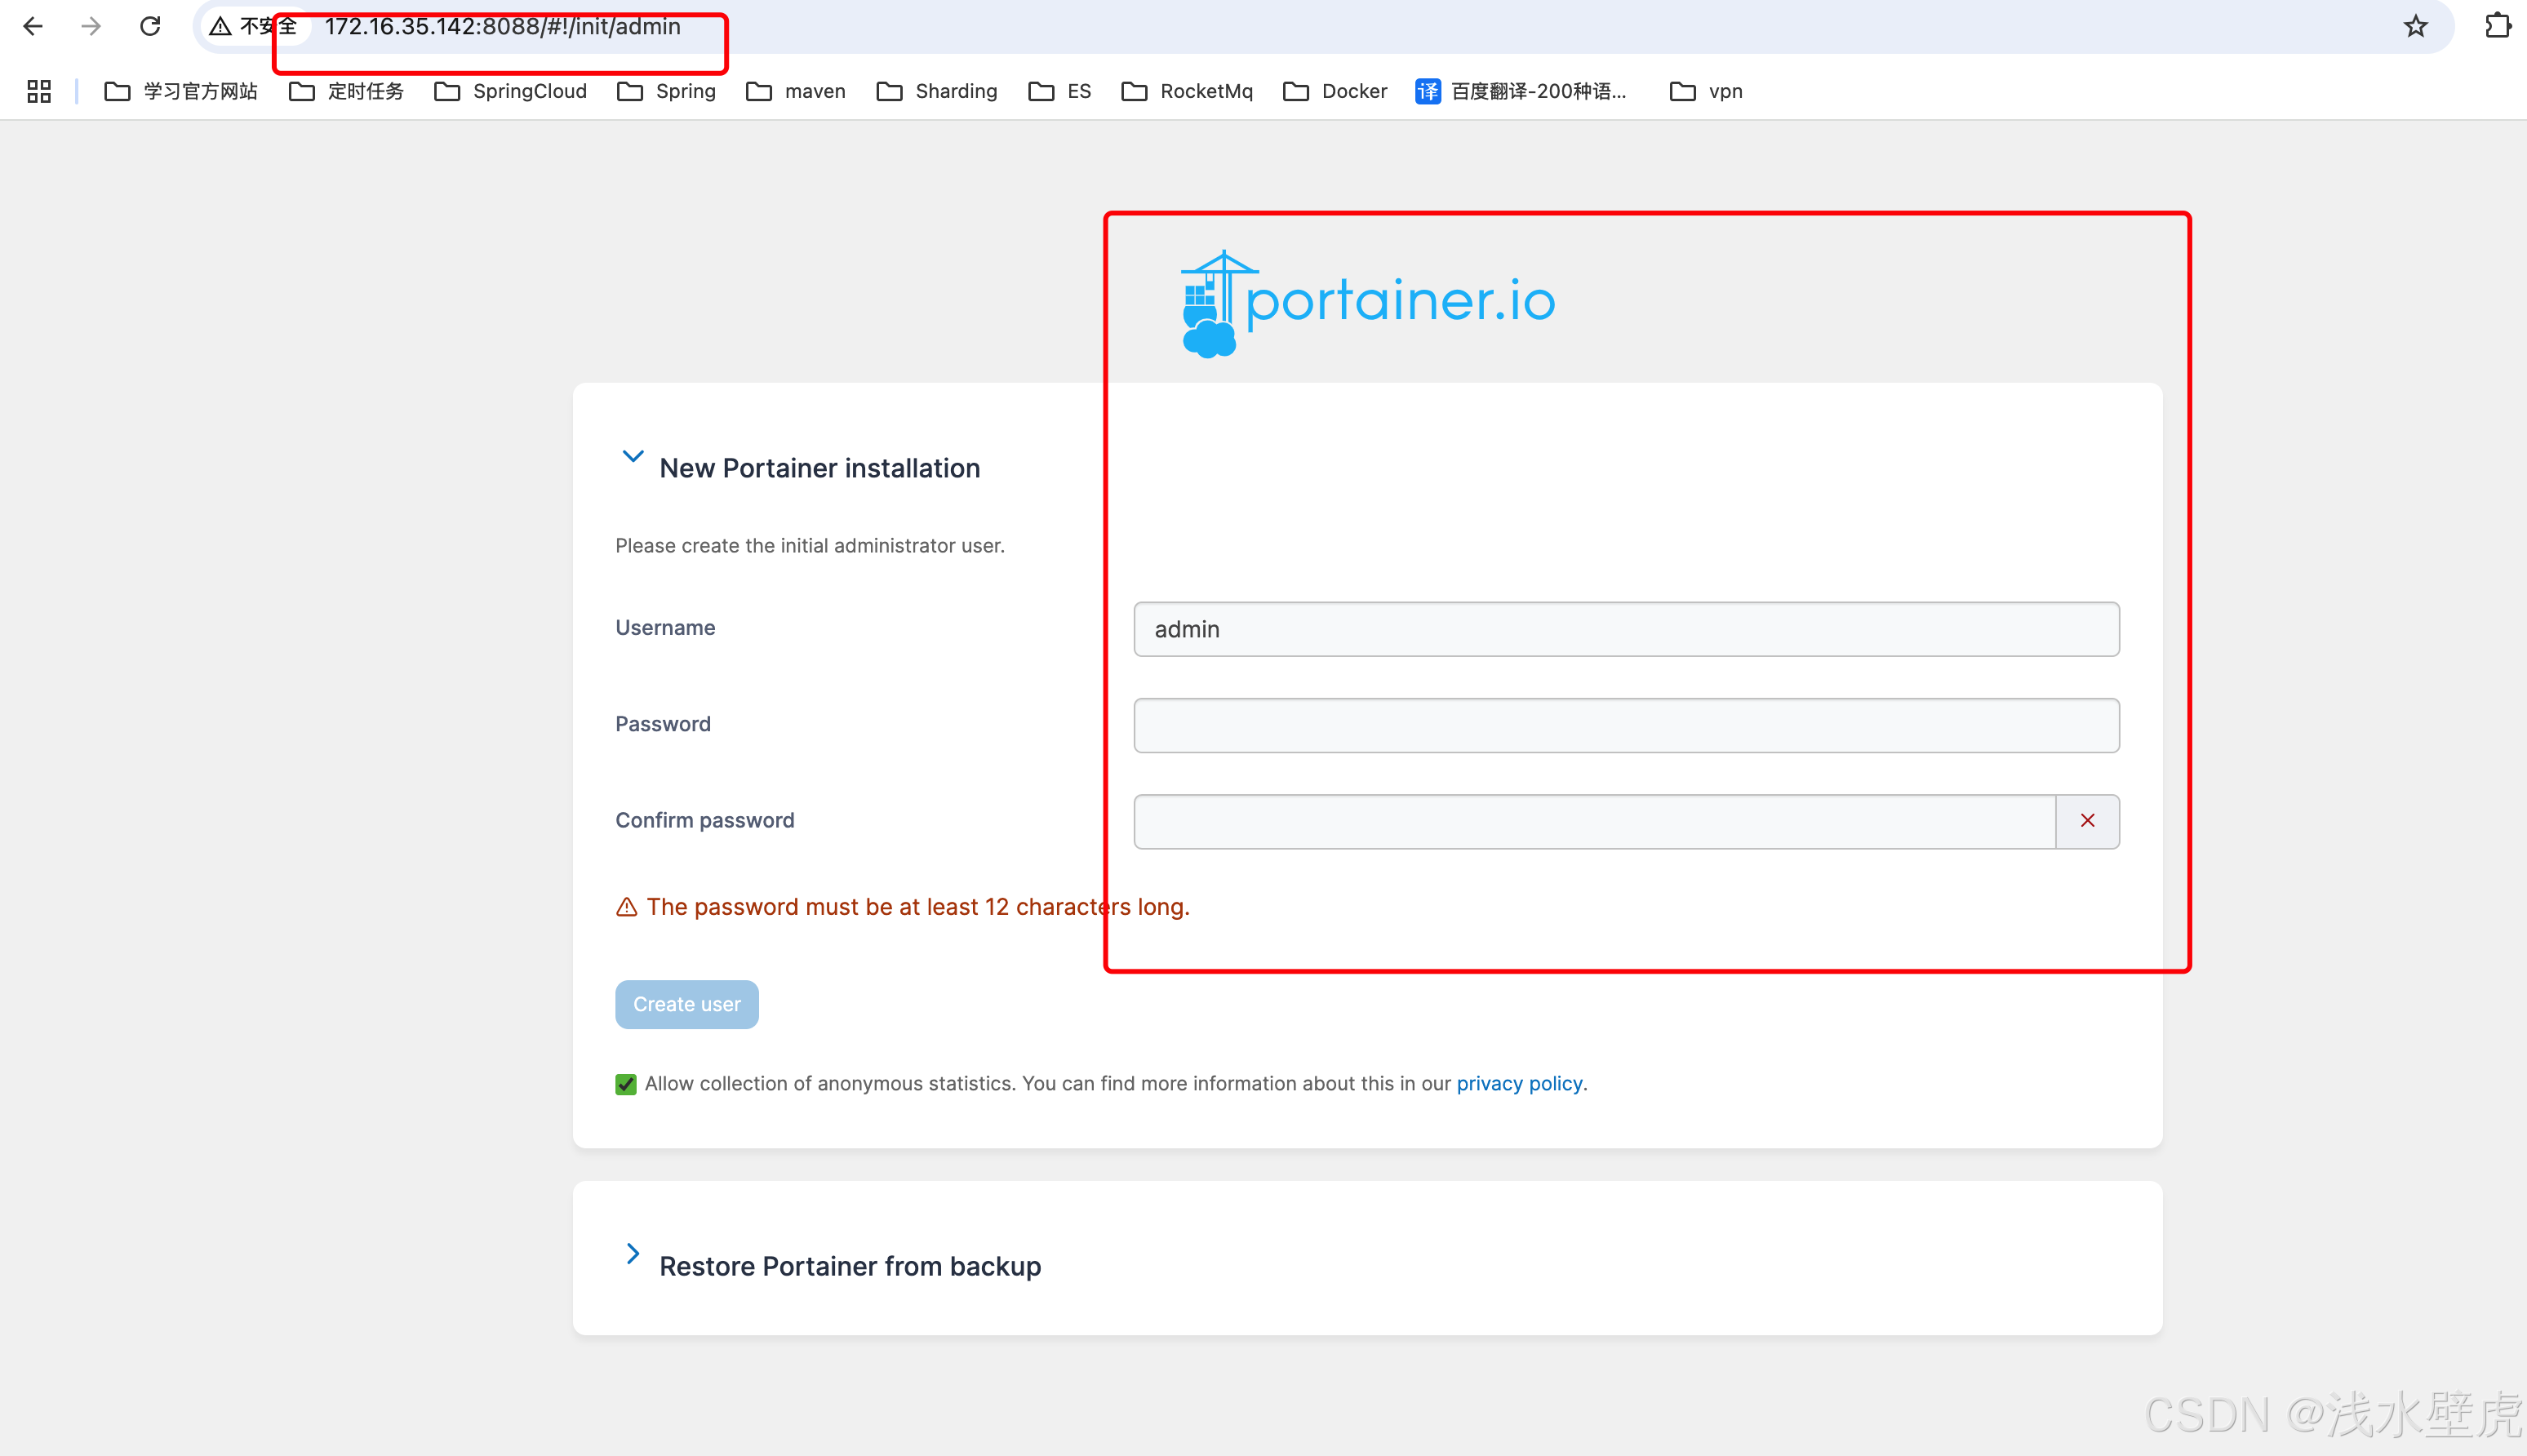Open the maven bookmark folder

click(x=796, y=91)
